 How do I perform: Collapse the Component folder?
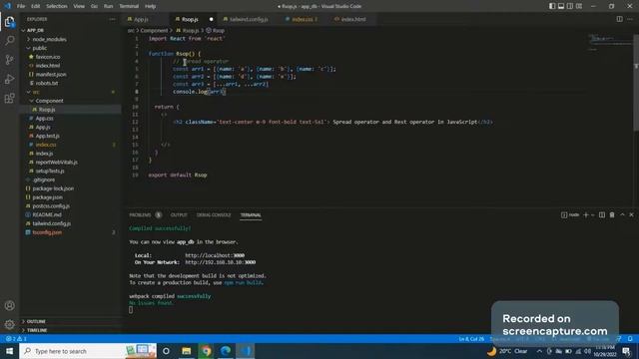click(49, 101)
